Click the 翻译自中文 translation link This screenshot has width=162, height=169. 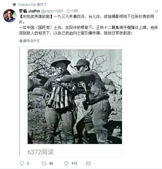coord(31,41)
